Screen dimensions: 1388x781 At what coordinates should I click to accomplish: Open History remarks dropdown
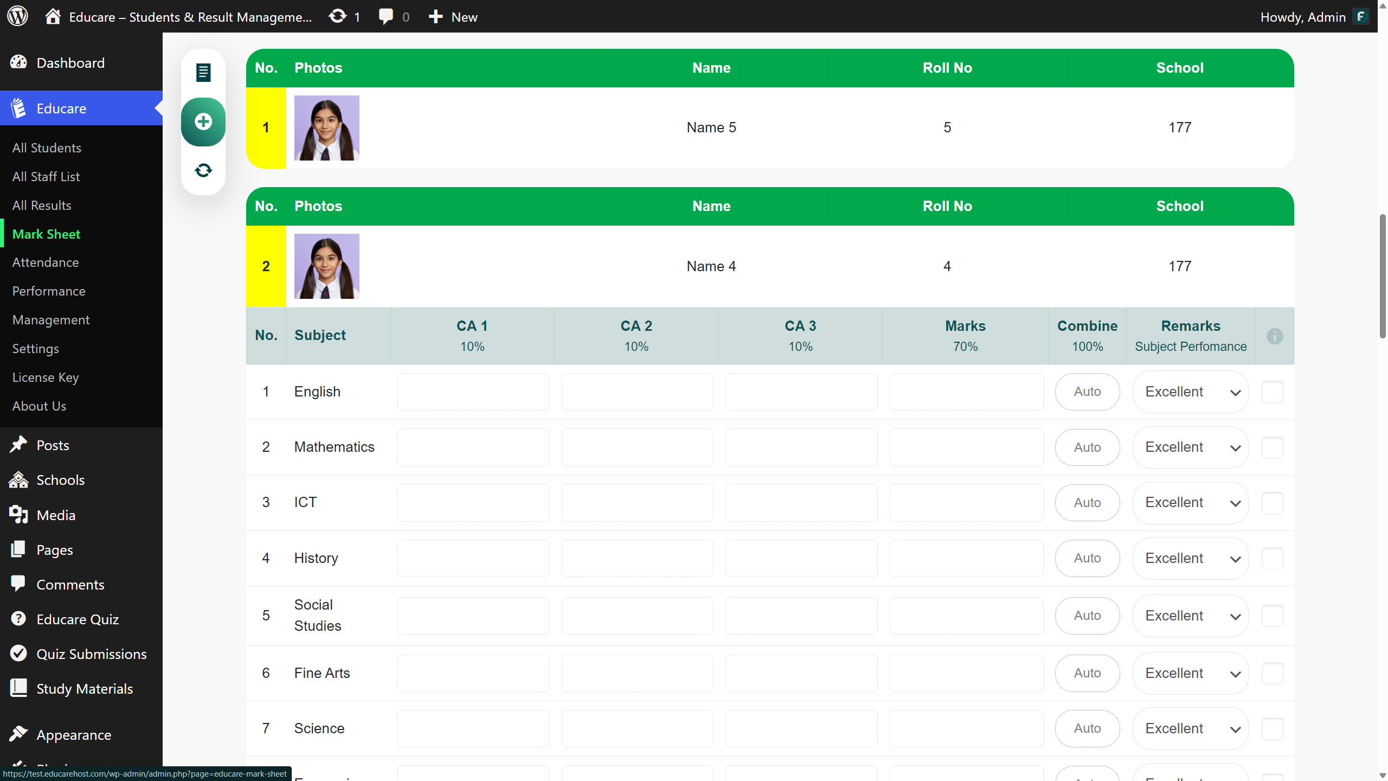1191,558
